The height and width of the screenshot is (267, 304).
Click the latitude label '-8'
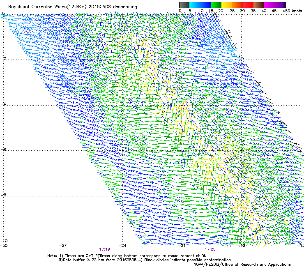click(3, 195)
